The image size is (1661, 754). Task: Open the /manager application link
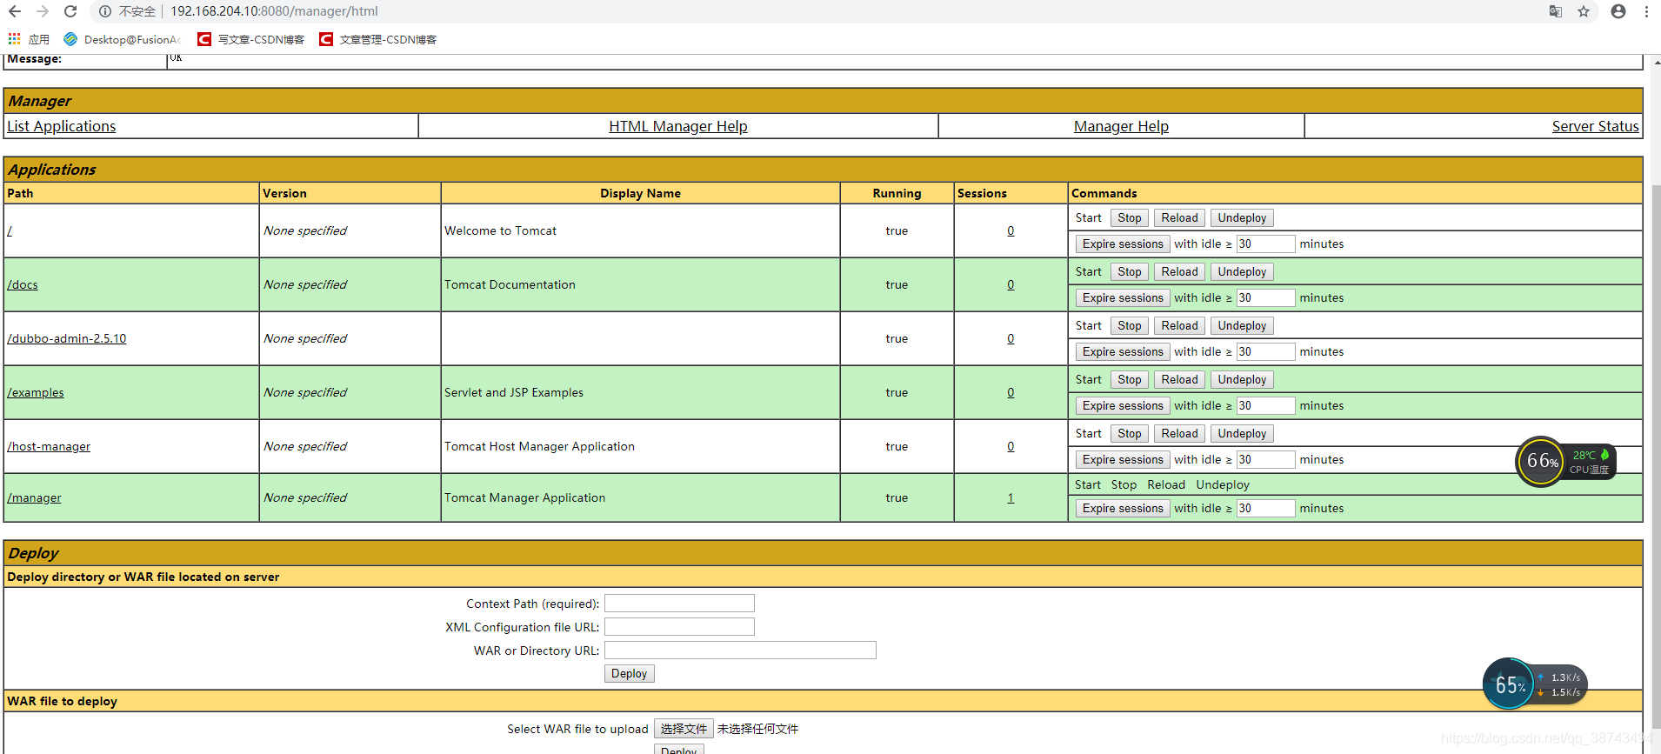[34, 497]
